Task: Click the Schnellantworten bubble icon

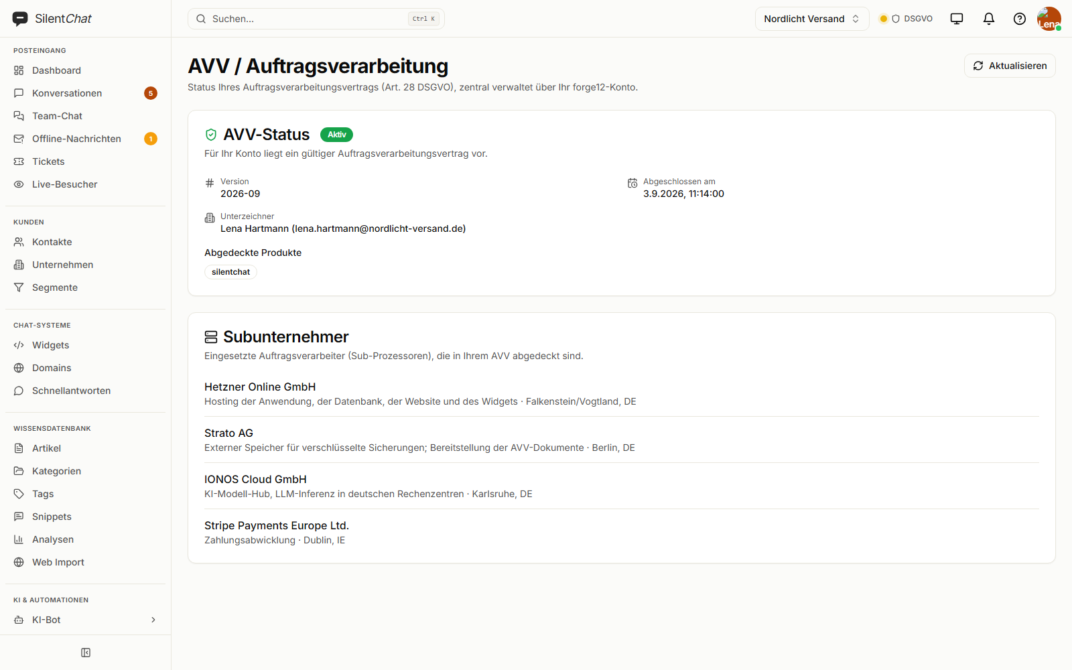Action: (19, 391)
